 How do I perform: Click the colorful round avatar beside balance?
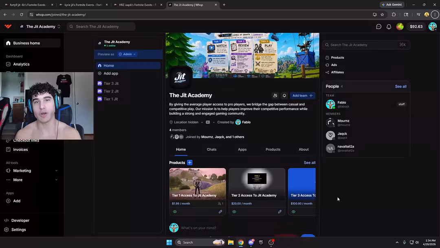(x=400, y=27)
